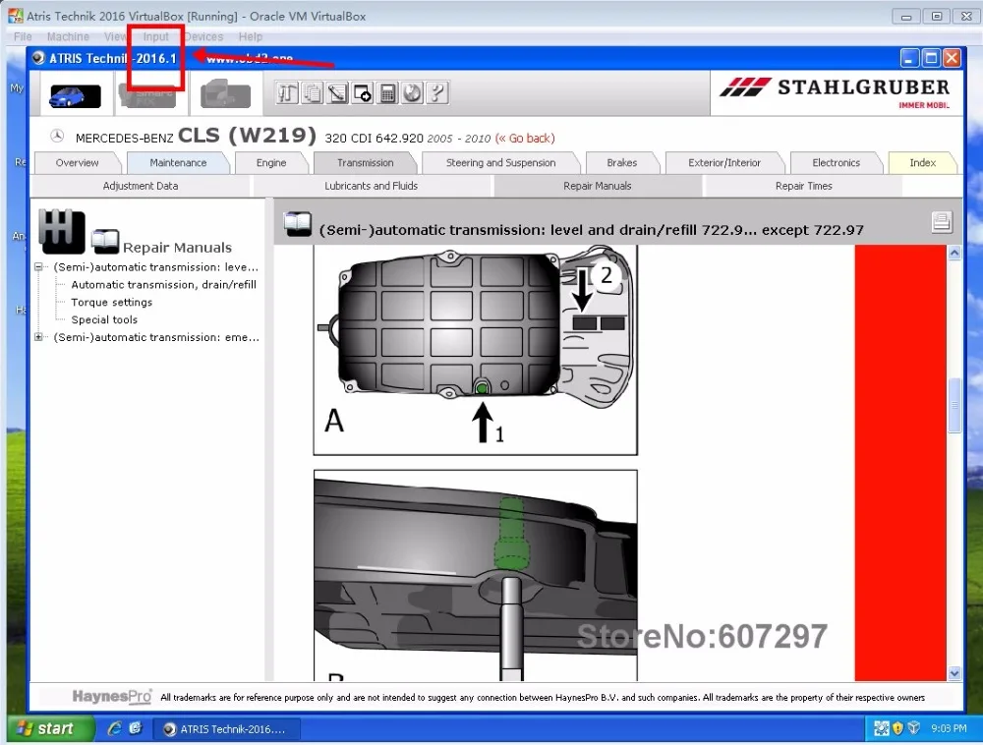This screenshot has height=745, width=983.
Task: Click the « Go back link
Action: click(525, 139)
